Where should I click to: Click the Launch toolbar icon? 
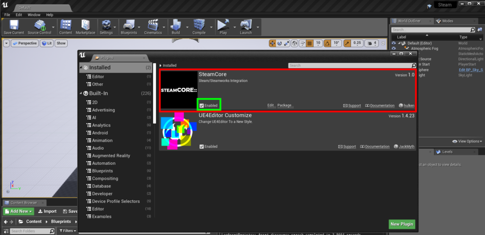point(246,27)
